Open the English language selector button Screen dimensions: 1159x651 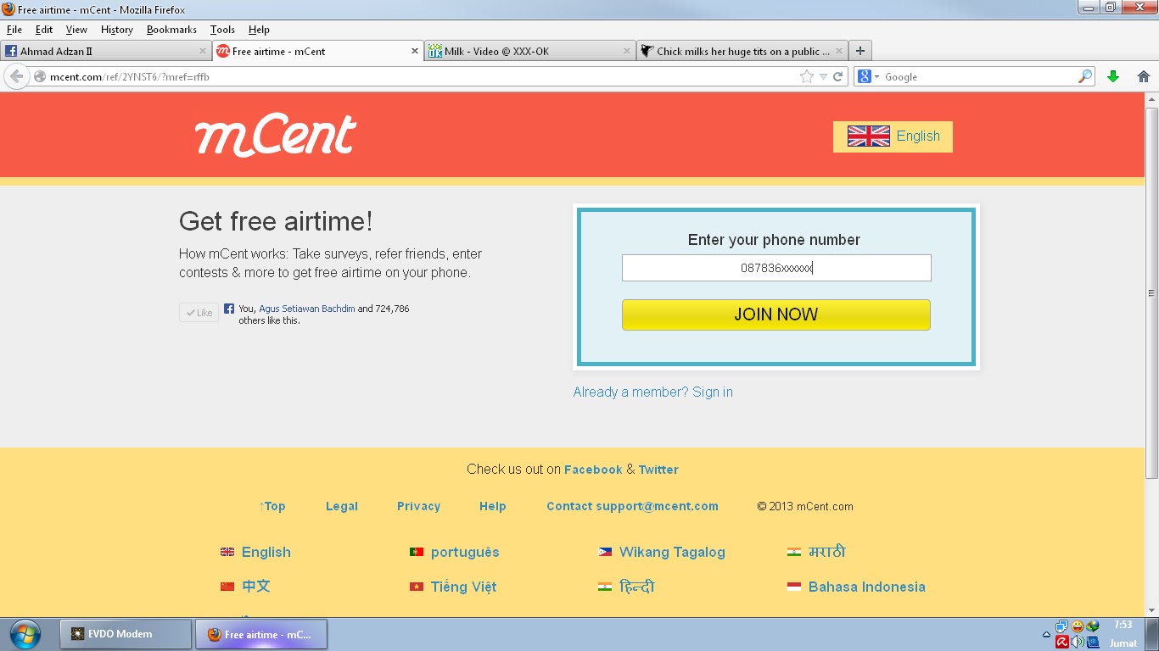click(893, 136)
